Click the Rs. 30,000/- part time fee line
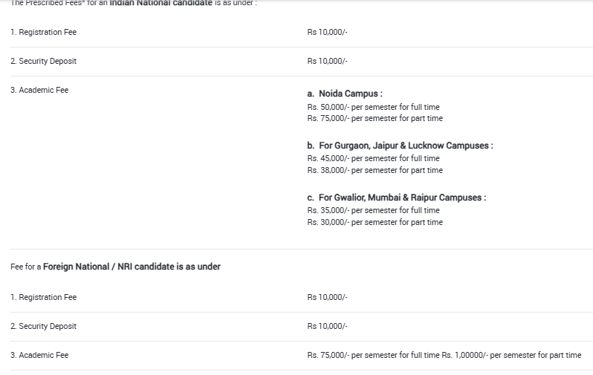The height and width of the screenshot is (375, 593). [x=375, y=222]
